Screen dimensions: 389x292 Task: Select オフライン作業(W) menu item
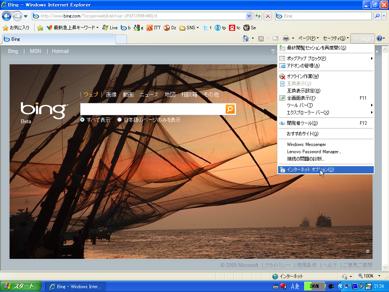coord(326,76)
